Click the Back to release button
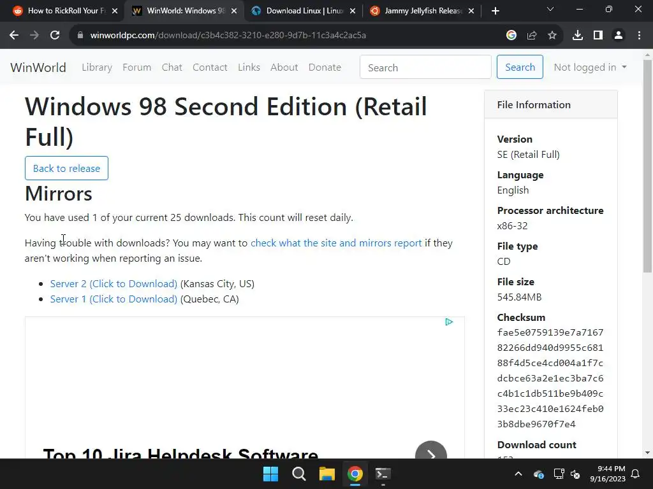This screenshot has width=653, height=489. click(66, 168)
